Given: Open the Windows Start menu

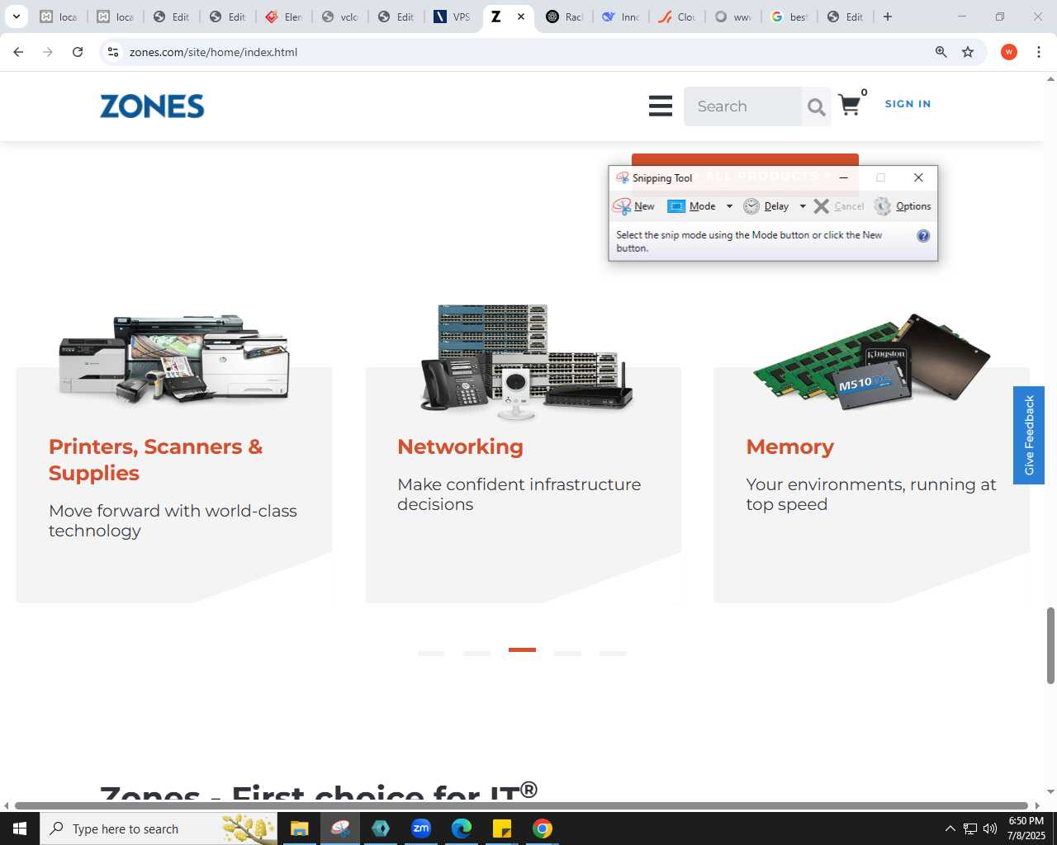Looking at the screenshot, I should (x=20, y=828).
